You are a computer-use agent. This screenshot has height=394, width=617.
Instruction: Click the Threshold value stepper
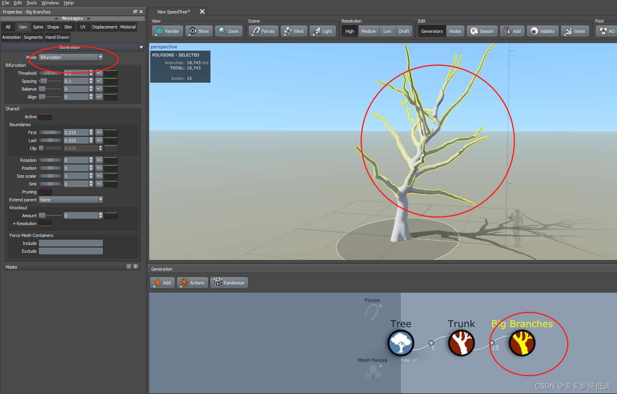tap(91, 73)
